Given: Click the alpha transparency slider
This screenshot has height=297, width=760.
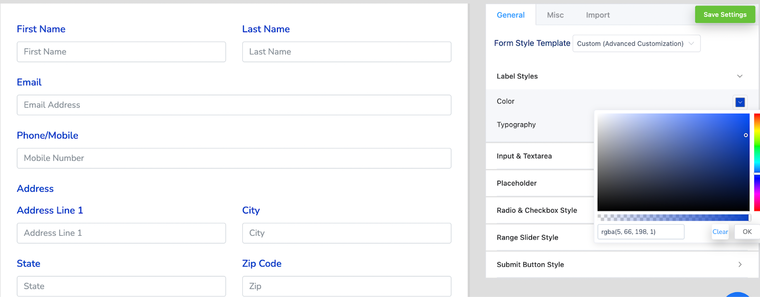Looking at the screenshot, I should [x=673, y=218].
